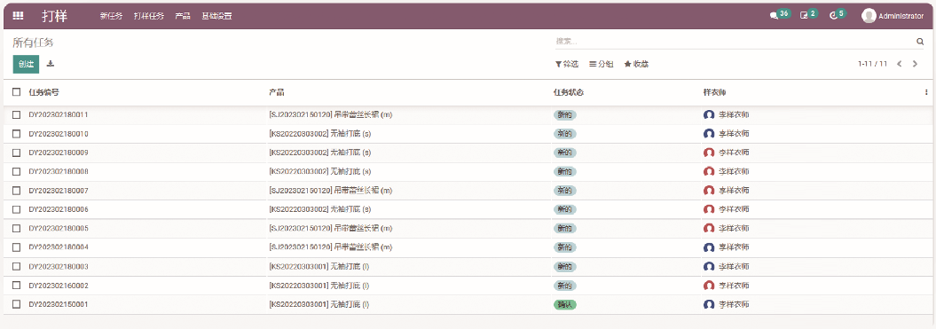The height and width of the screenshot is (329, 936).
Task: Open the 产品 menu
Action: click(x=183, y=16)
